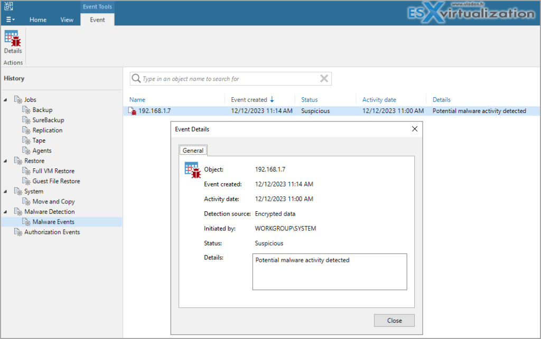Expand the Restore section arrow
Image resolution: width=541 pixels, height=339 pixels.
[4, 161]
